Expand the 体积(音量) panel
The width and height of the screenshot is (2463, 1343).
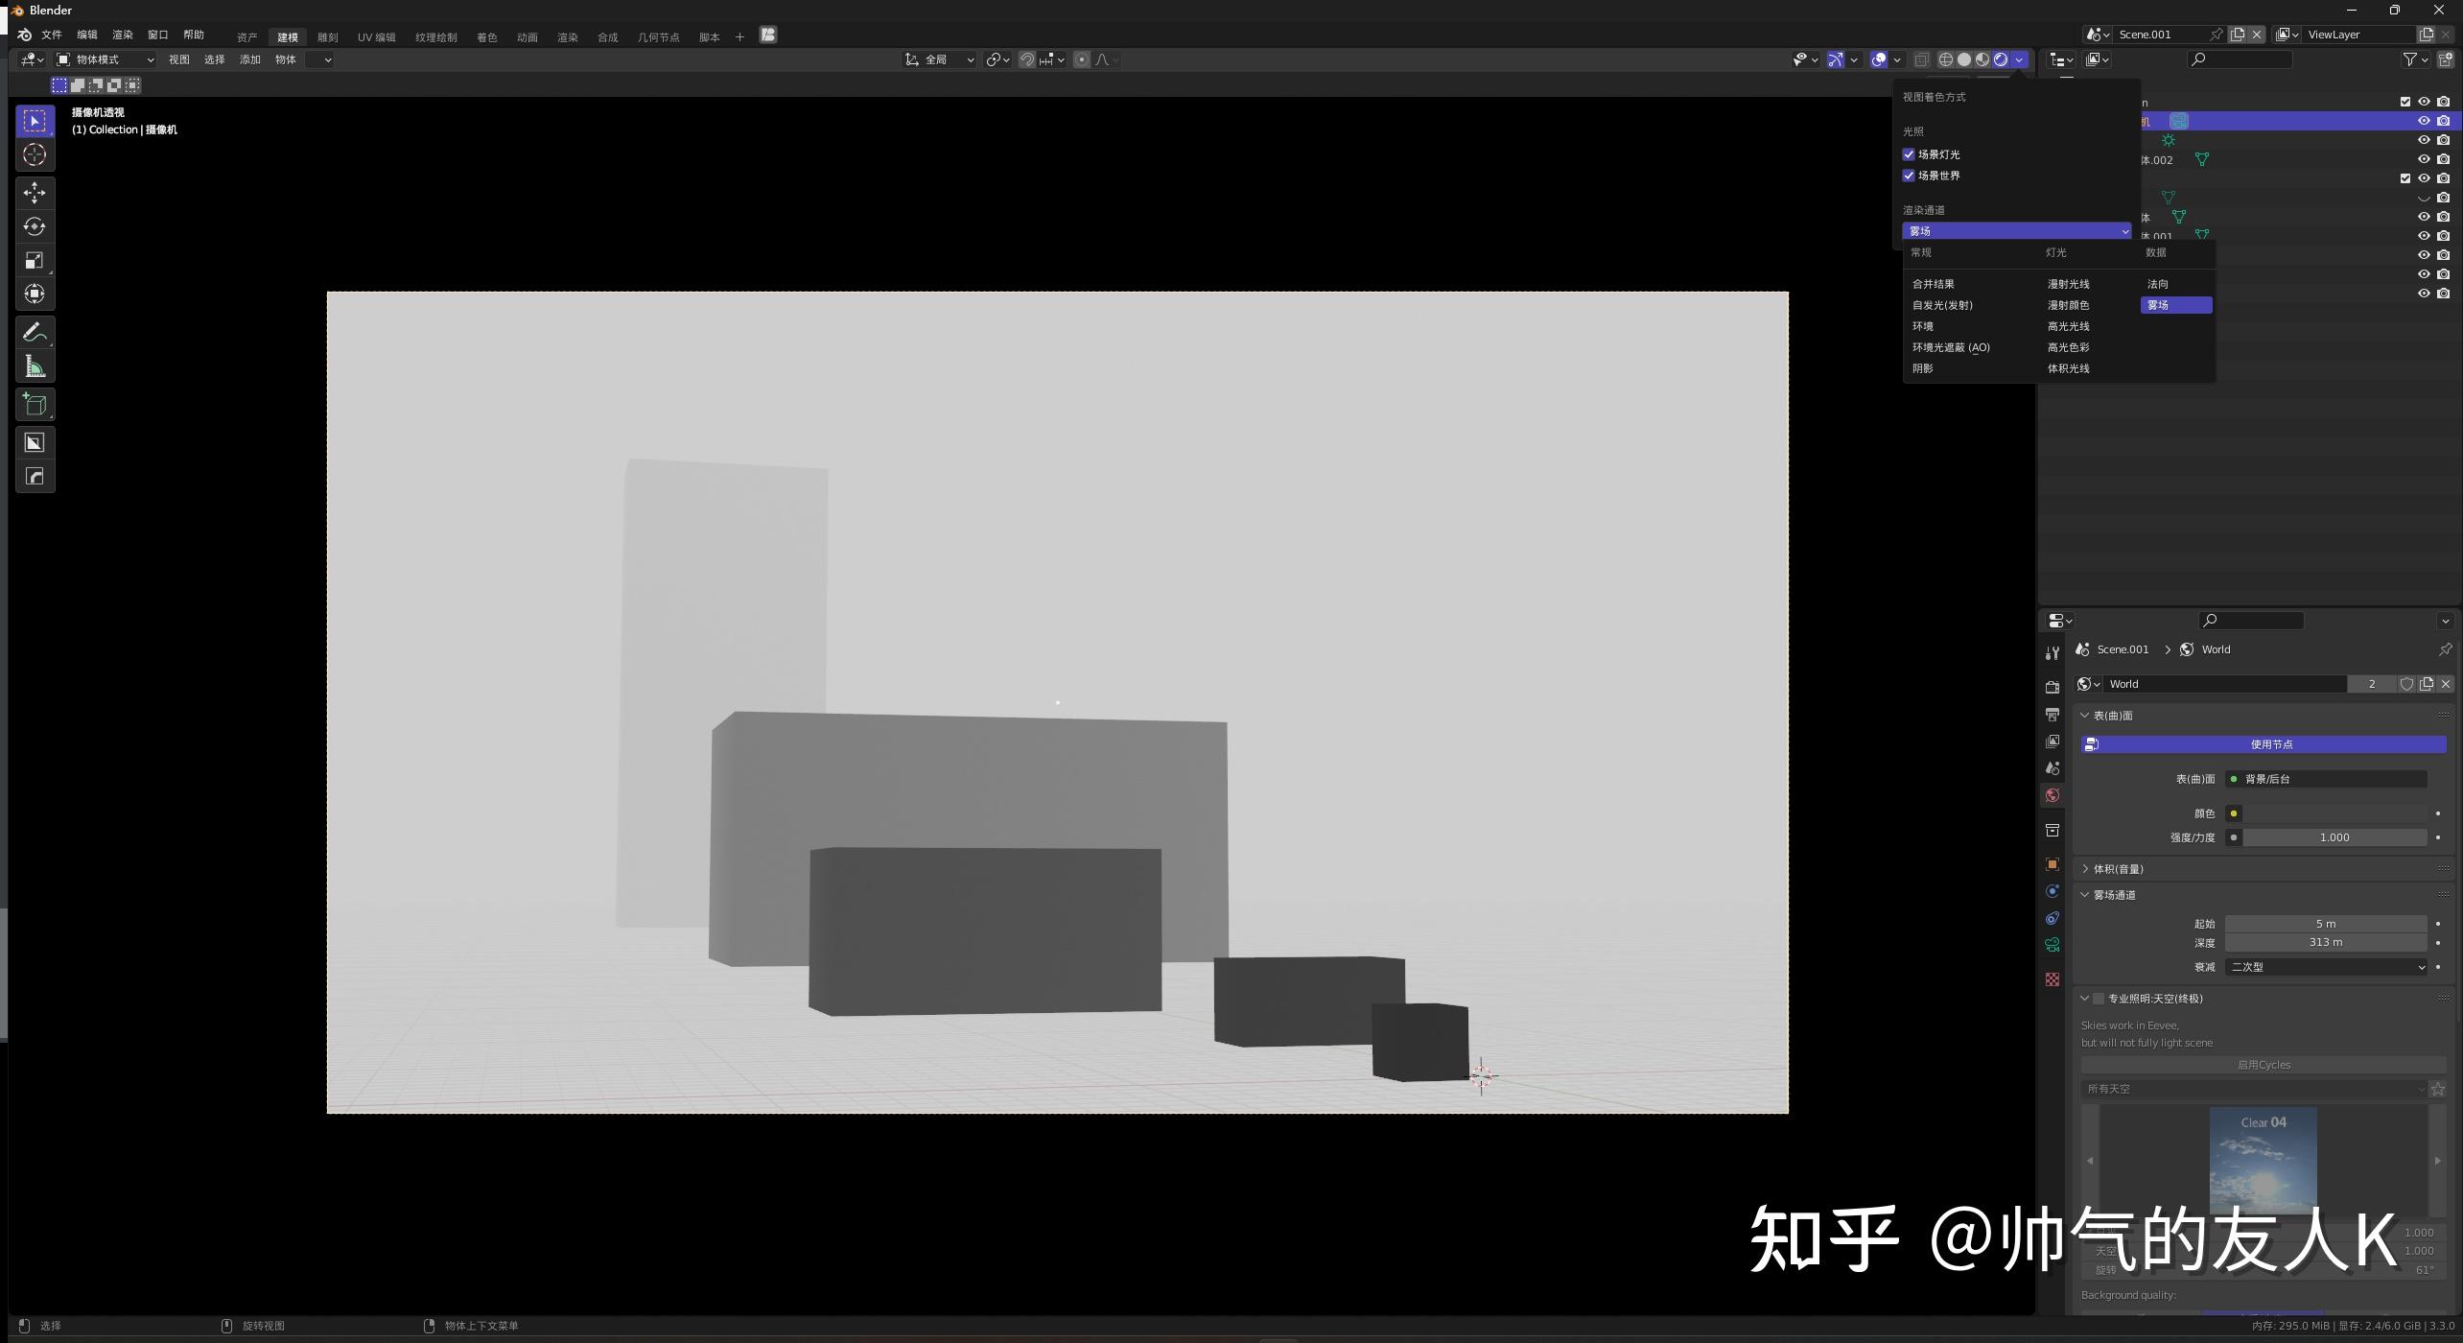click(x=2117, y=869)
